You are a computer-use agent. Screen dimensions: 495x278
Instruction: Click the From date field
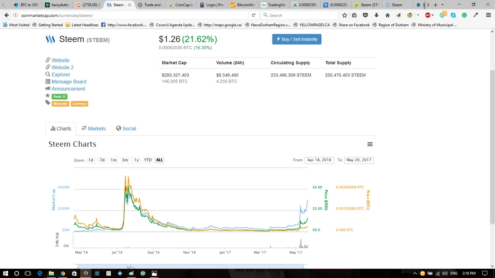click(x=319, y=160)
